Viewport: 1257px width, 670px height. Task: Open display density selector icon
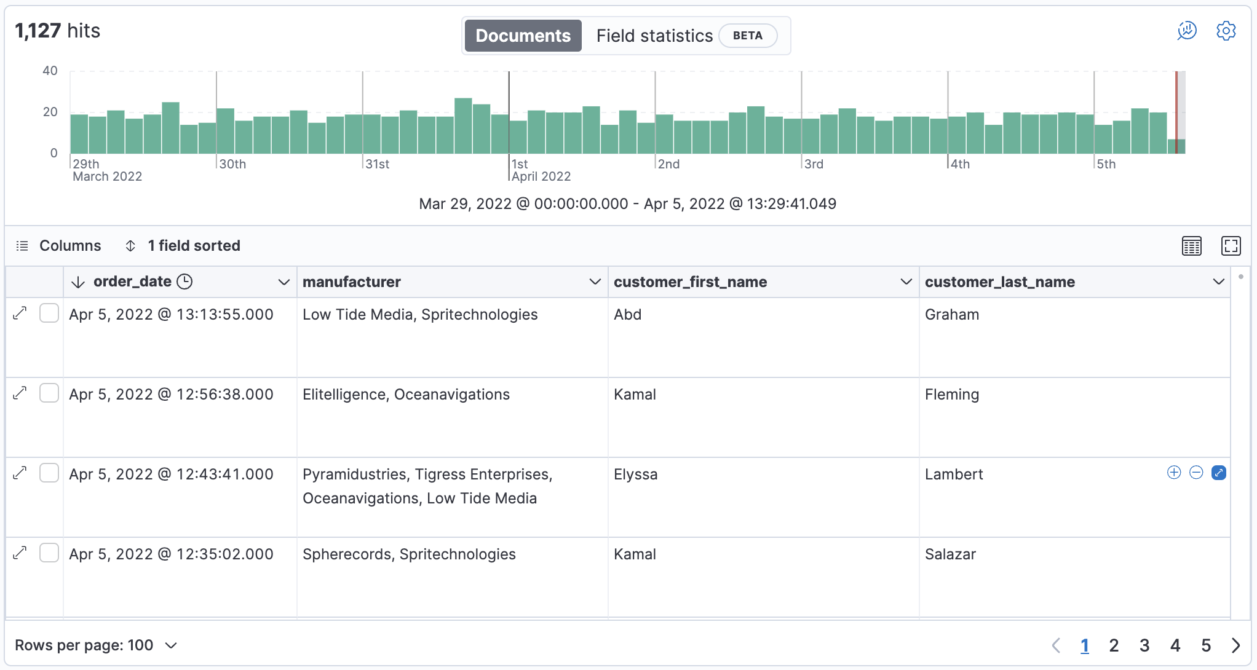1191,246
